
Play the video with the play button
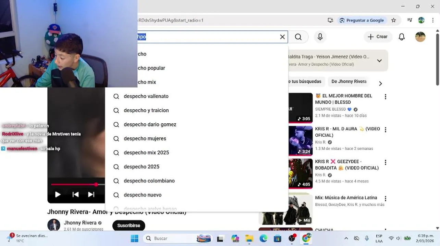coord(58,194)
